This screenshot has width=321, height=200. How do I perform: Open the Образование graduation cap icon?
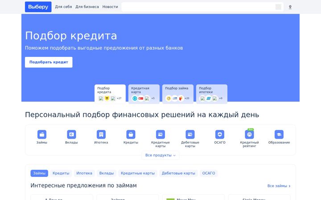coord(279,134)
